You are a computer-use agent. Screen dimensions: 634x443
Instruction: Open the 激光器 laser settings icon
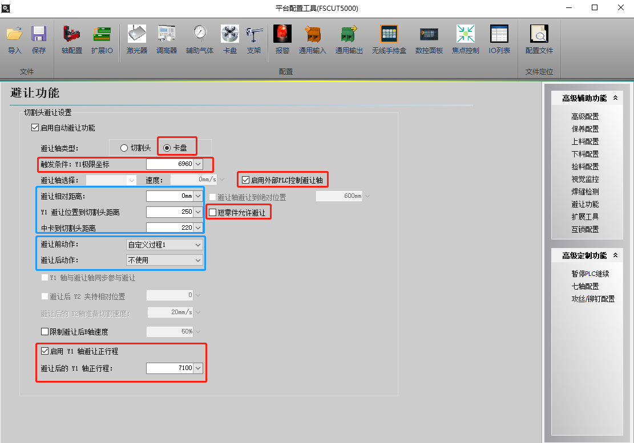[x=136, y=35]
